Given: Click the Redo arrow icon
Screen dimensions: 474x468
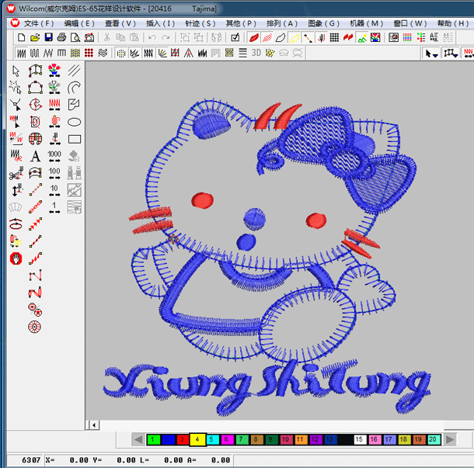Looking at the screenshot, I should (166, 37).
